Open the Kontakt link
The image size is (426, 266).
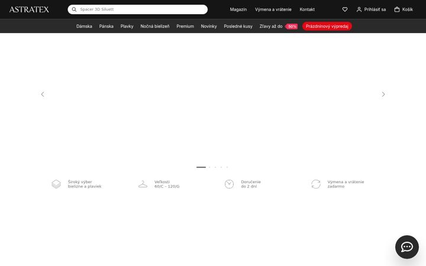(x=307, y=9)
